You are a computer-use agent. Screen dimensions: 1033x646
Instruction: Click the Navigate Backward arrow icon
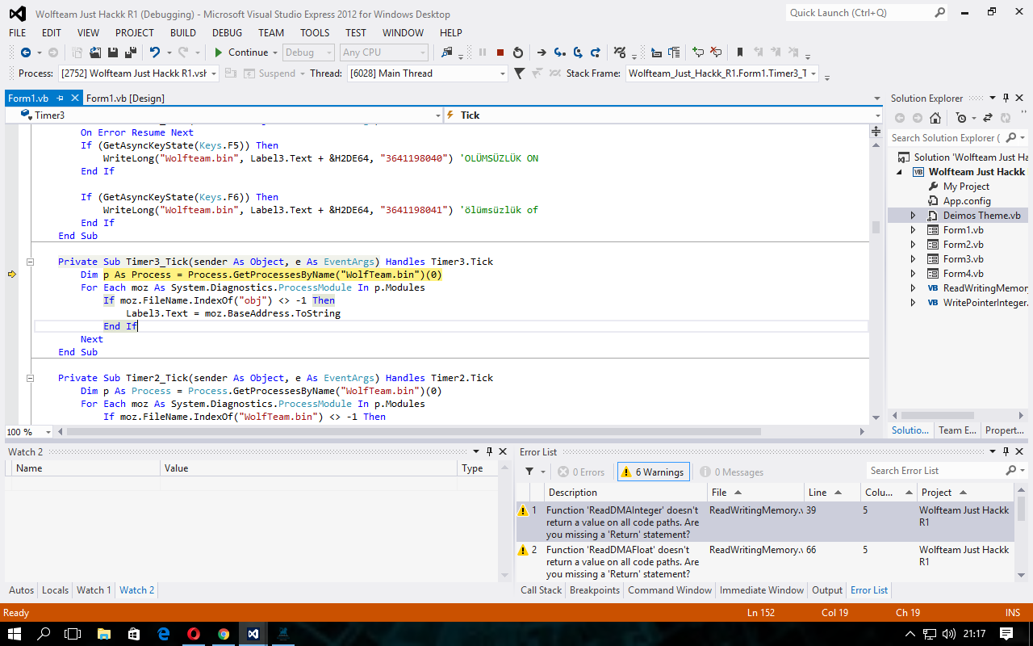click(x=26, y=52)
